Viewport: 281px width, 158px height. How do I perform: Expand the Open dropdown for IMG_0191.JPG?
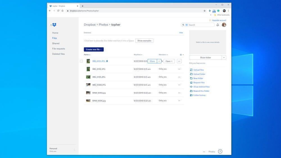169,61
